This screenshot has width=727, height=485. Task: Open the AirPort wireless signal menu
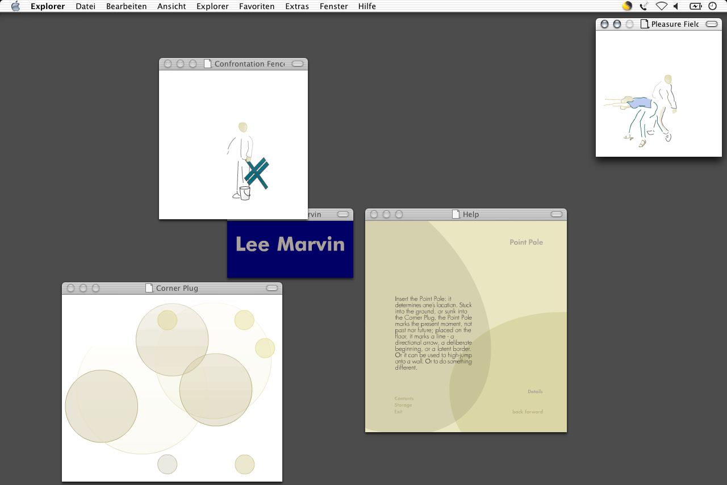pos(661,6)
